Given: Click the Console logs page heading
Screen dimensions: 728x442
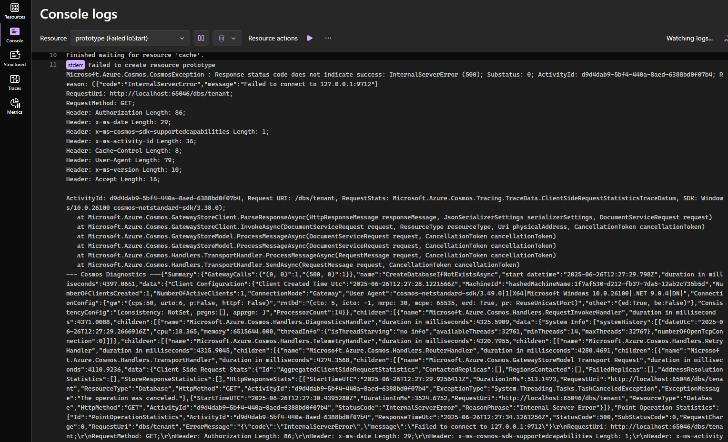Looking at the screenshot, I should click(79, 14).
